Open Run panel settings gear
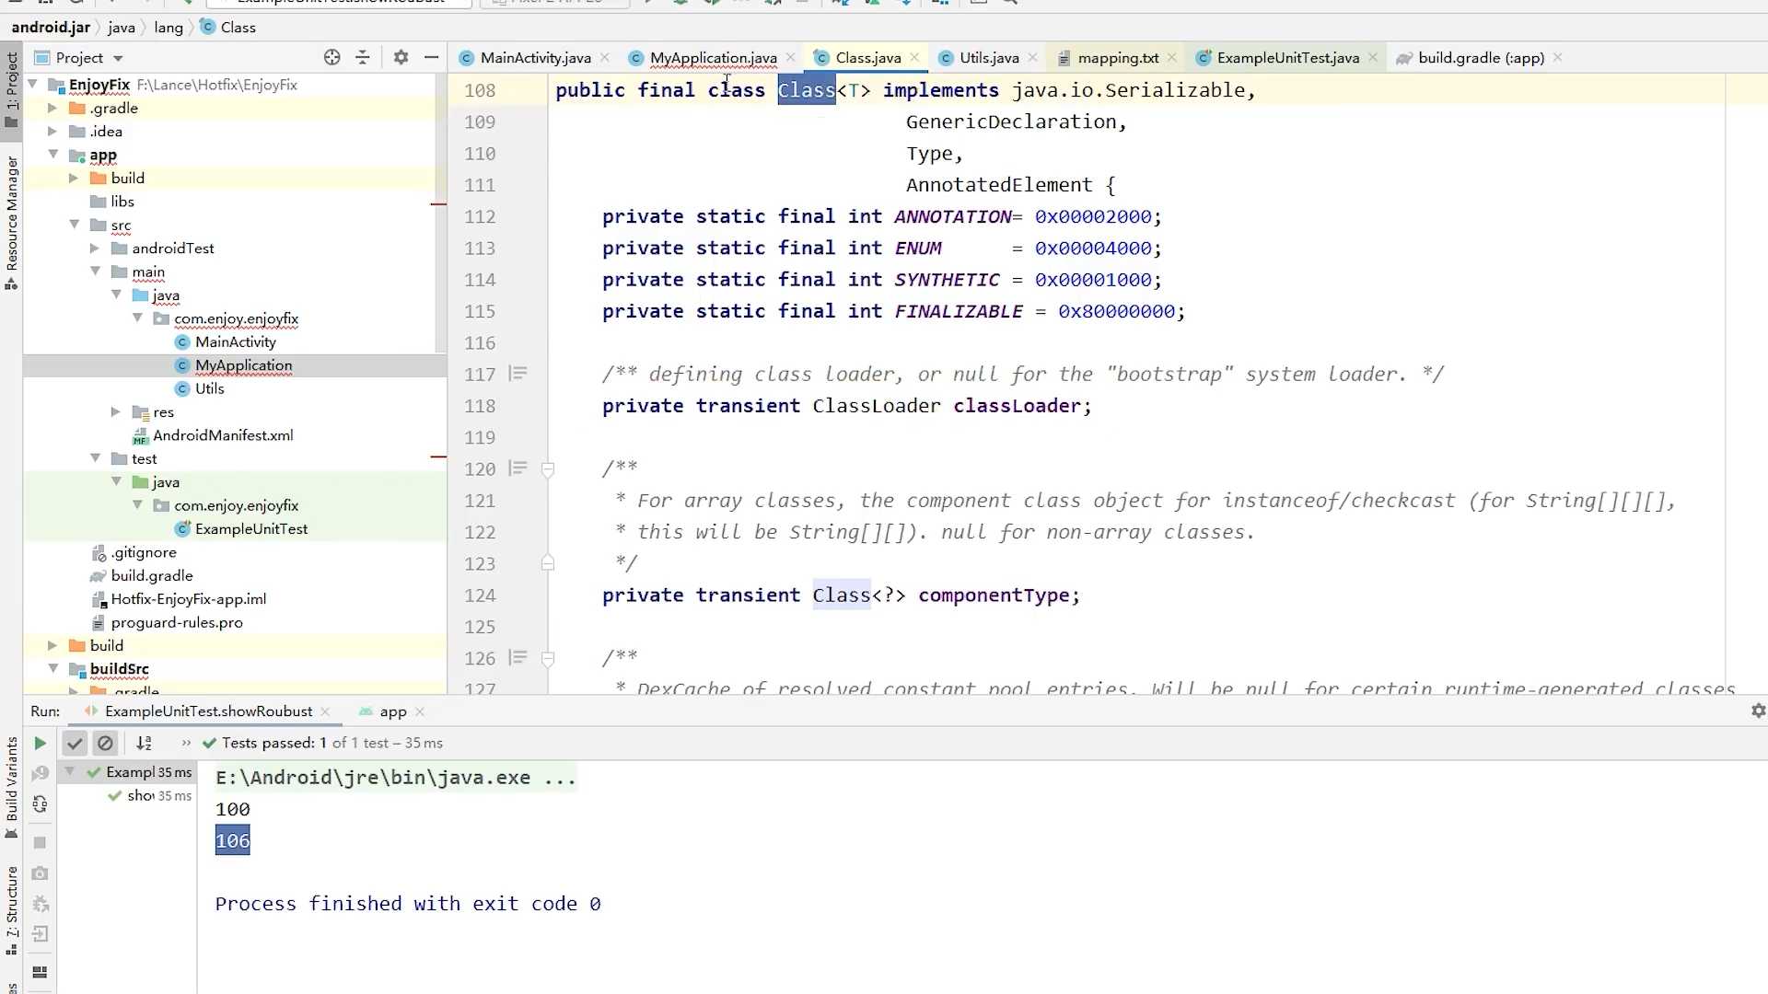The height and width of the screenshot is (994, 1768). [x=1758, y=711]
